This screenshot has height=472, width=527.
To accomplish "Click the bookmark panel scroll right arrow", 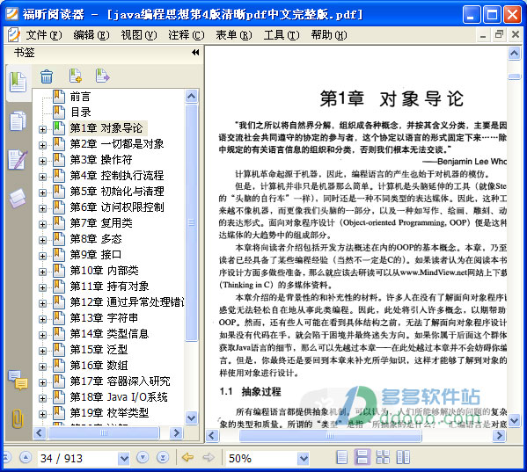I will [x=176, y=433].
